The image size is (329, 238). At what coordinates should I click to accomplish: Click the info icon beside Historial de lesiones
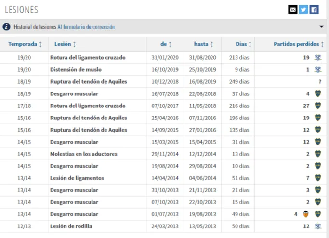6,27
